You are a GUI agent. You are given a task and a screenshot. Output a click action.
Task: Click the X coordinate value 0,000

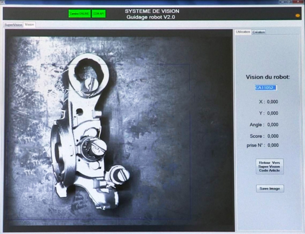(x=272, y=102)
